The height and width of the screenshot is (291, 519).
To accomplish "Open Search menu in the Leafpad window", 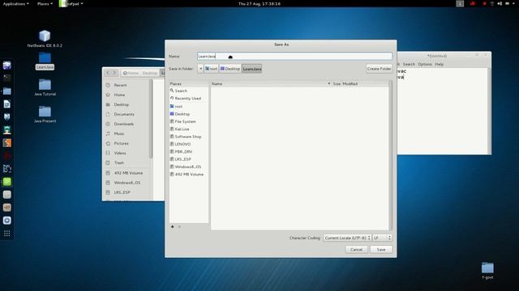I will click(409, 65).
